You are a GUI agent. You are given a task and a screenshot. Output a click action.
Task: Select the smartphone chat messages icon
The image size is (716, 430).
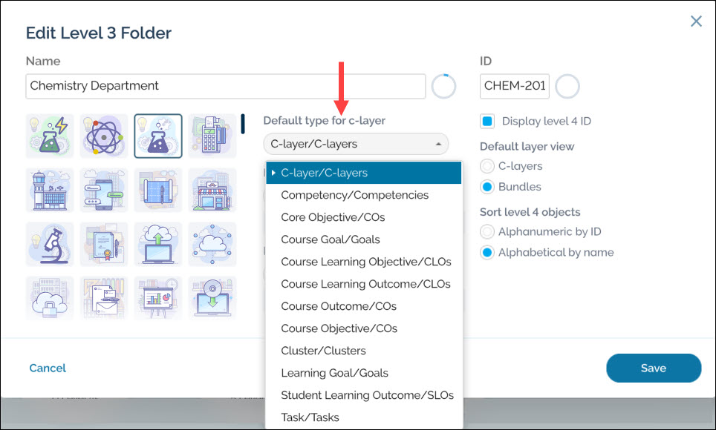[104, 191]
